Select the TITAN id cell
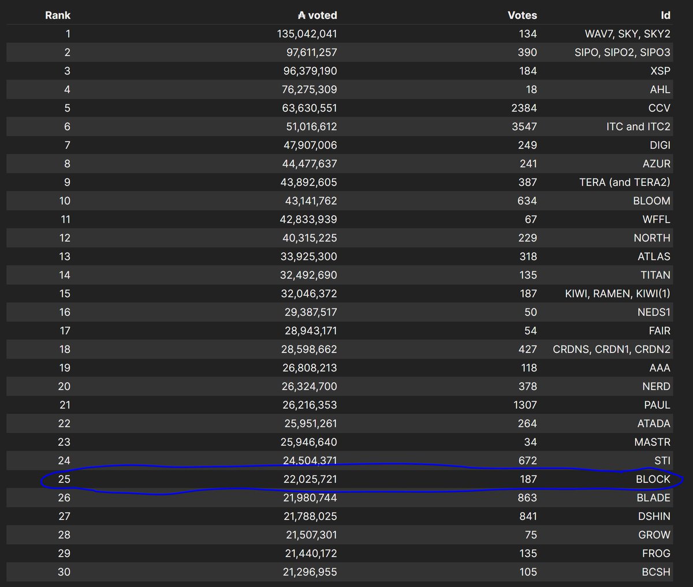 [x=655, y=274]
